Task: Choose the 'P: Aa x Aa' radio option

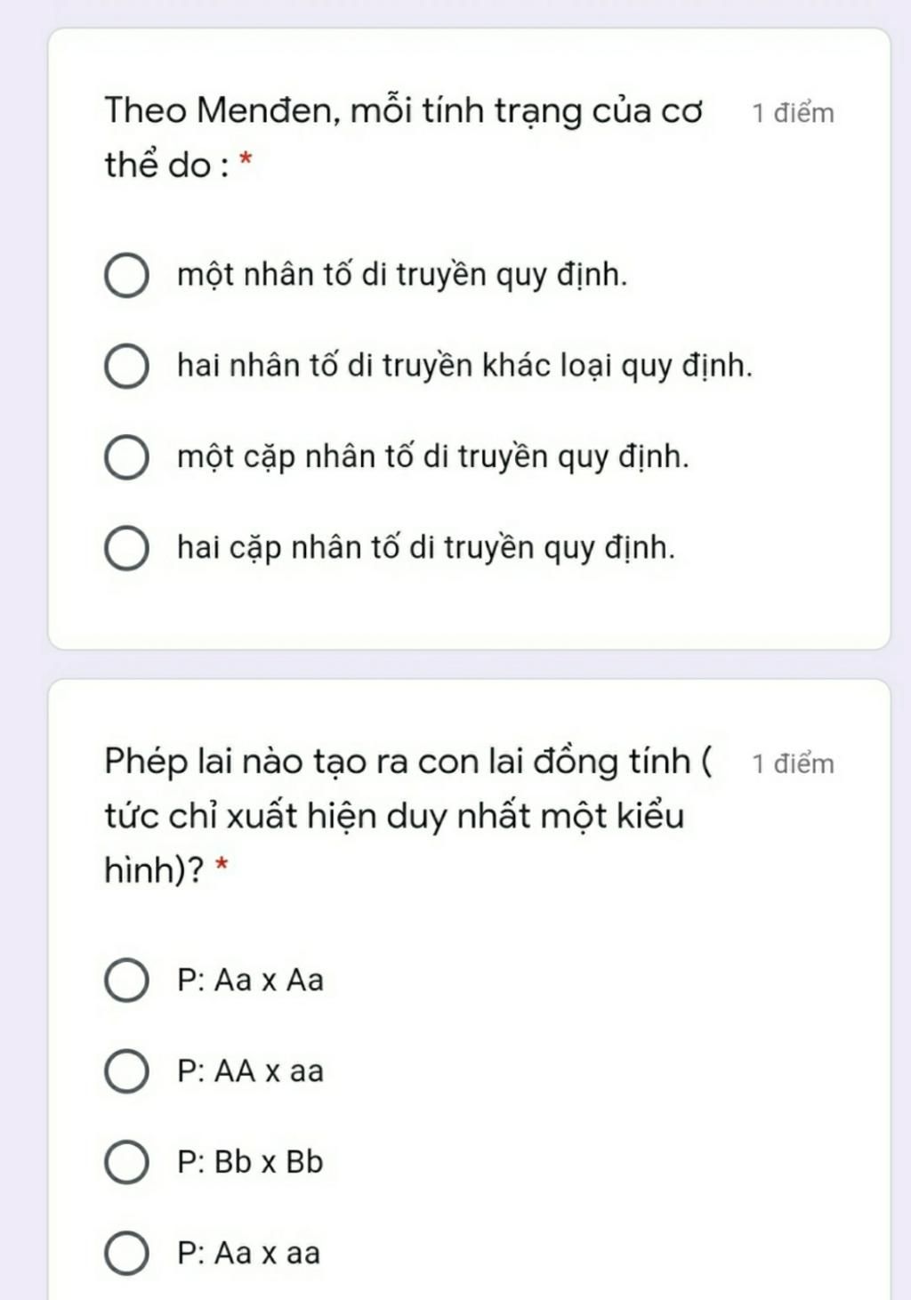Action: (126, 981)
